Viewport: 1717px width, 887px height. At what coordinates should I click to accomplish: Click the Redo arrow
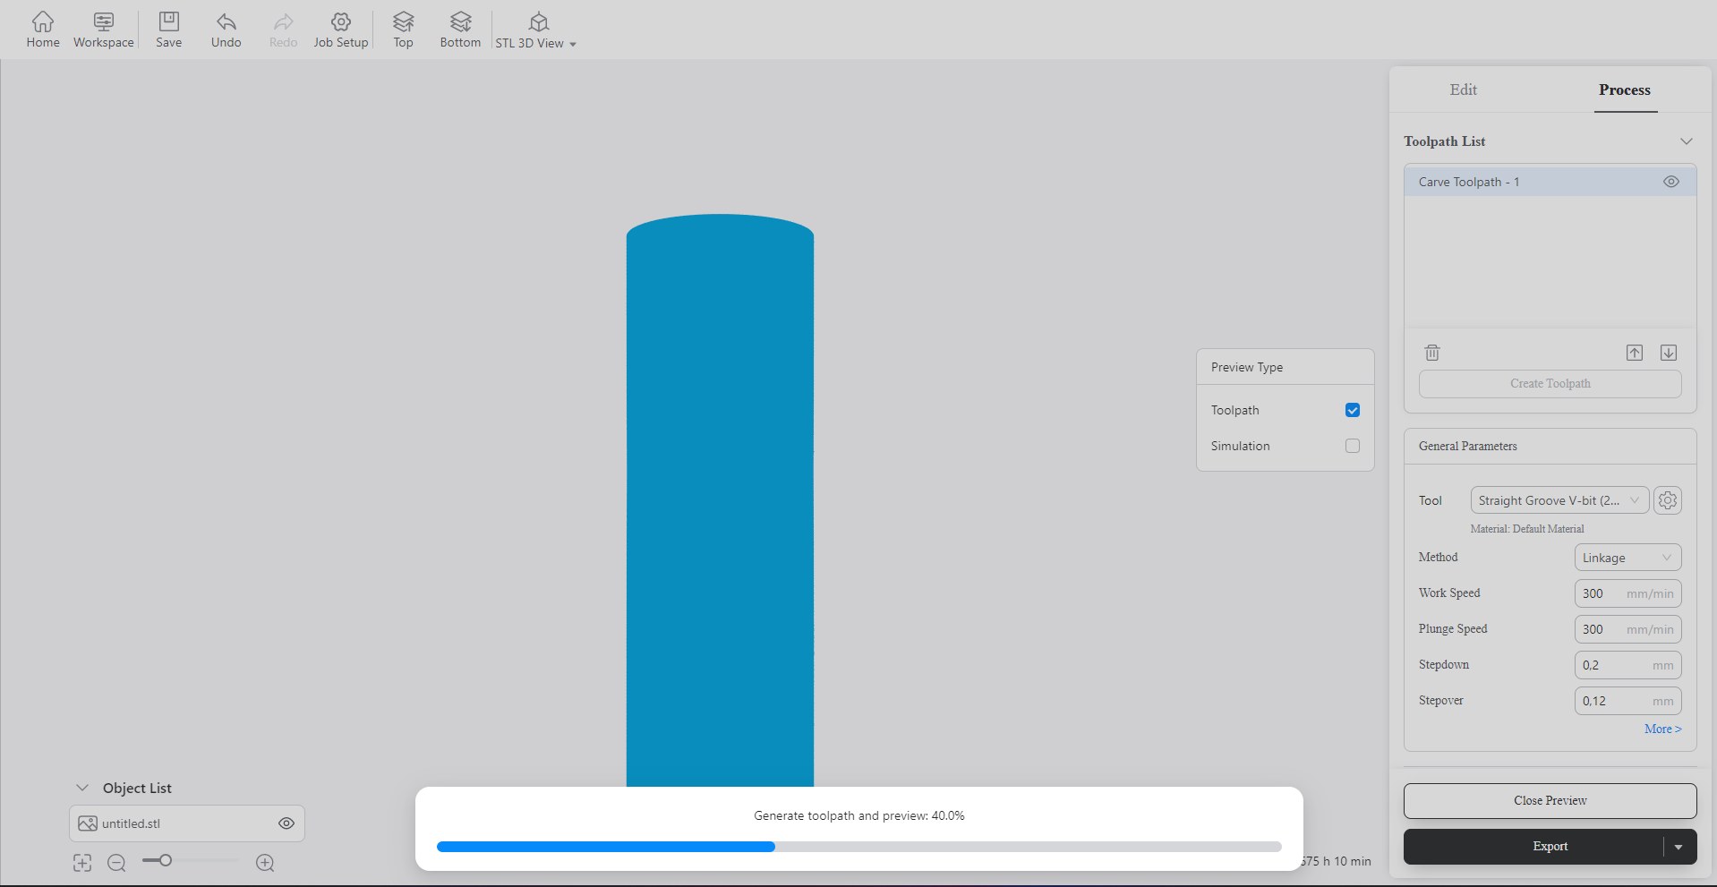point(284,30)
